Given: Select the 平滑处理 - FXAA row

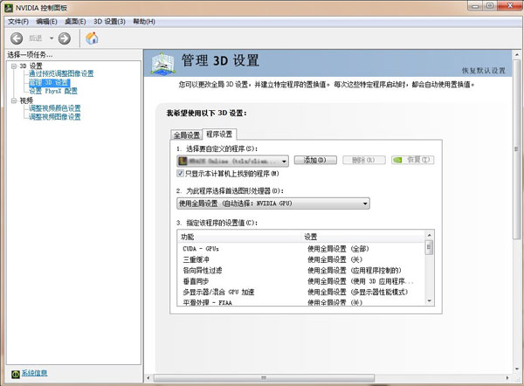Looking at the screenshot, I should [300, 302].
